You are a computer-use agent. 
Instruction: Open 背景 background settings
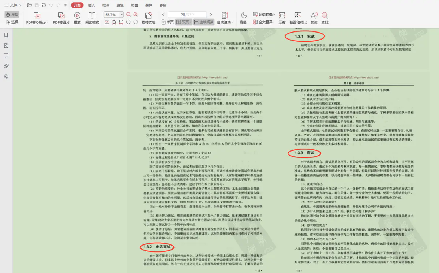click(243, 18)
